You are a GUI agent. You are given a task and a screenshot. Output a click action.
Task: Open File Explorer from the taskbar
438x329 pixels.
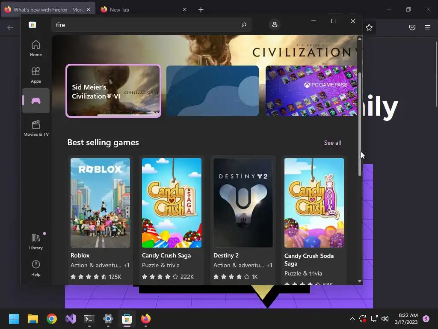(x=33, y=319)
